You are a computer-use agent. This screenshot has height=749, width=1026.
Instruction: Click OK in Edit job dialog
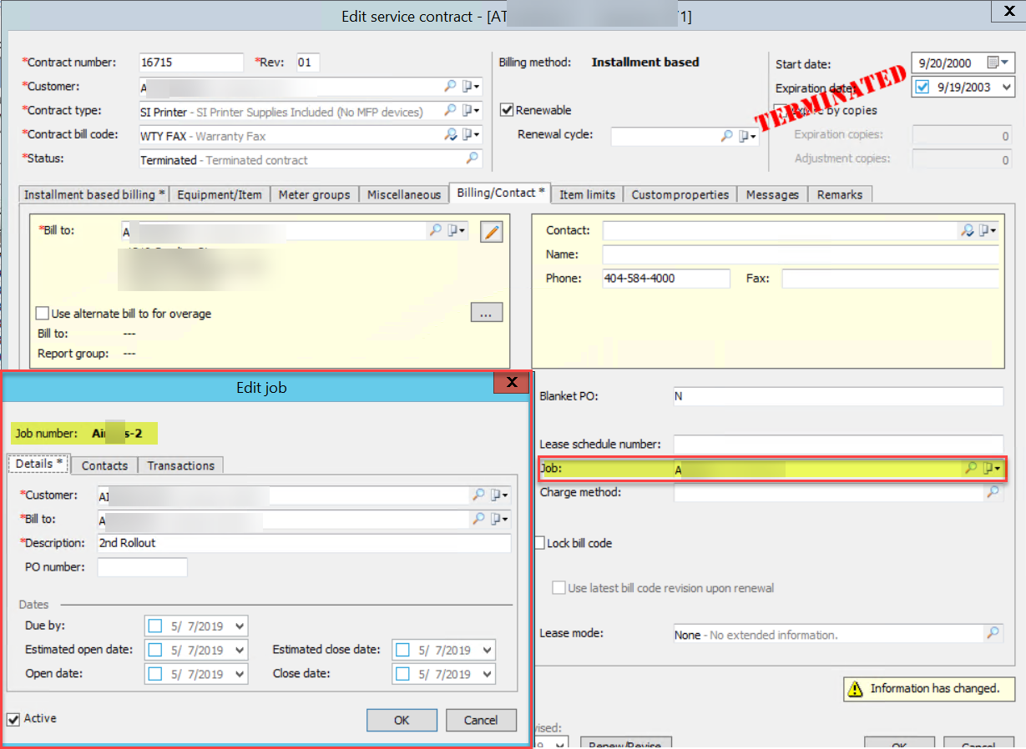402,720
